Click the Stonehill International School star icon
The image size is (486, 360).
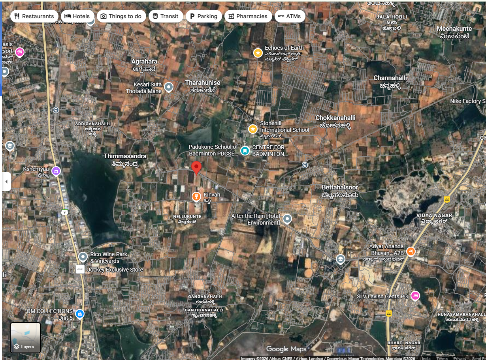253,129
